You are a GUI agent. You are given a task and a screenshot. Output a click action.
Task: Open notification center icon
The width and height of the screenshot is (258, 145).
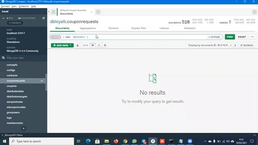point(252,141)
